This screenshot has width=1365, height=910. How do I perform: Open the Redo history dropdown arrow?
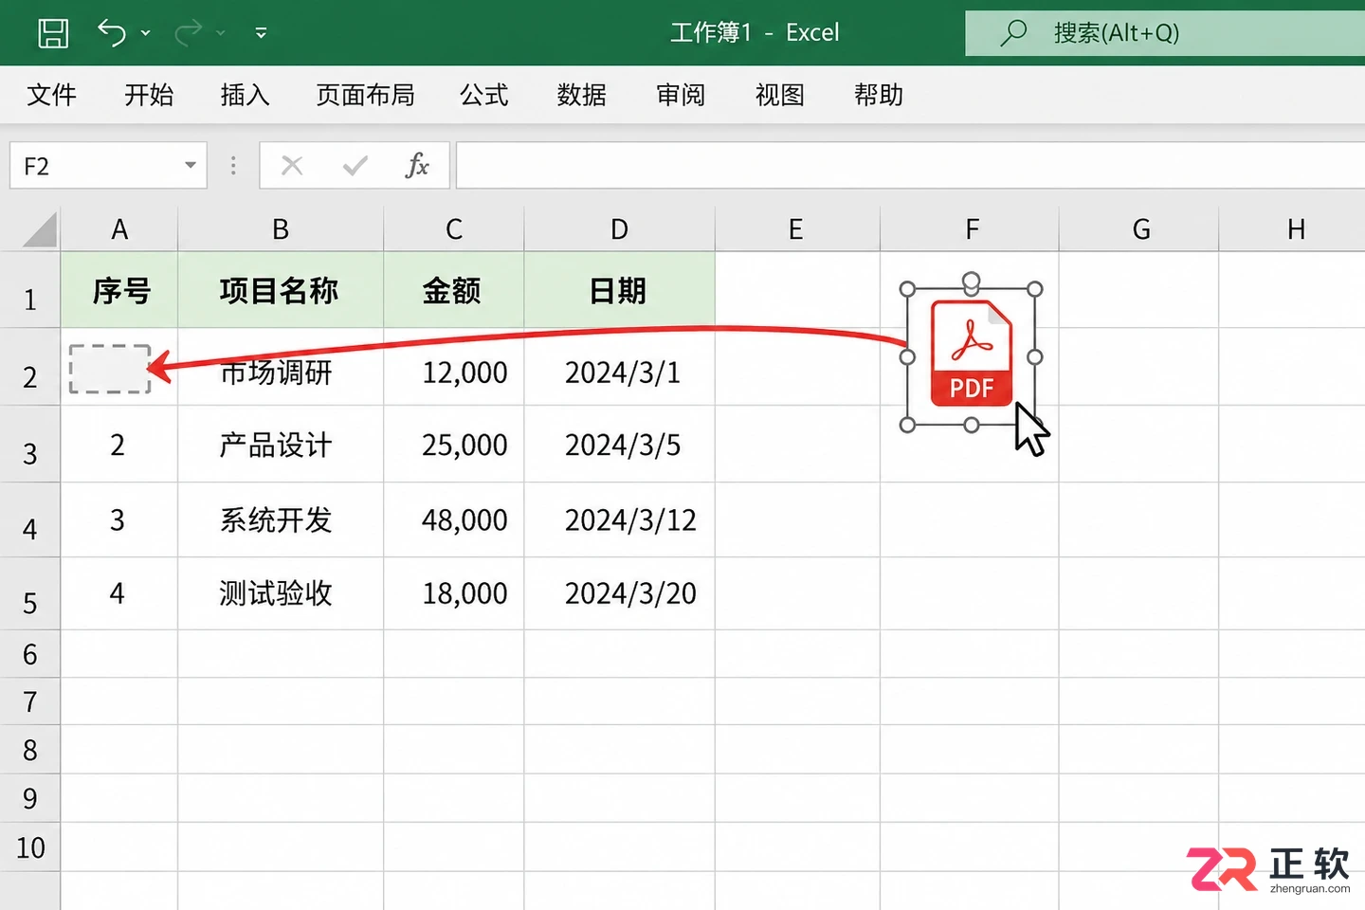click(x=221, y=33)
